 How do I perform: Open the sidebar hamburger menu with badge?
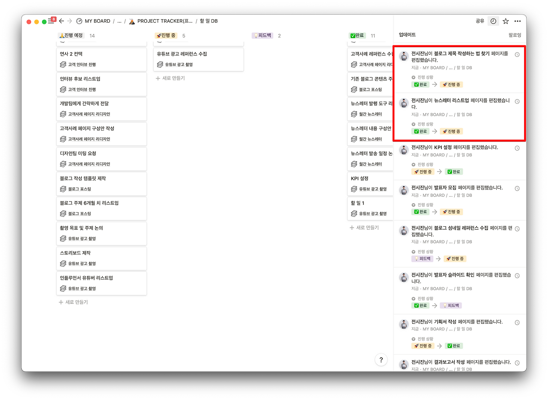pyautogui.click(x=52, y=21)
